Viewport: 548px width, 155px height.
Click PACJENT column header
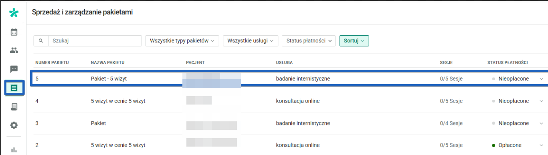pos(196,63)
